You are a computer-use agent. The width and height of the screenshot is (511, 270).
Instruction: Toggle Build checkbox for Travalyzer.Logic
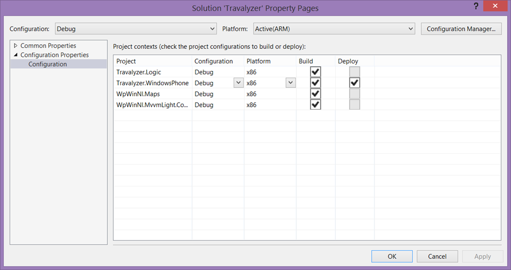click(315, 72)
